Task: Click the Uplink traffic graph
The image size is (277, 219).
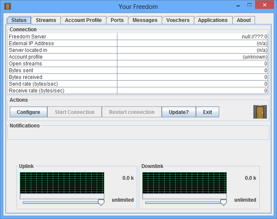Action: coord(62,183)
